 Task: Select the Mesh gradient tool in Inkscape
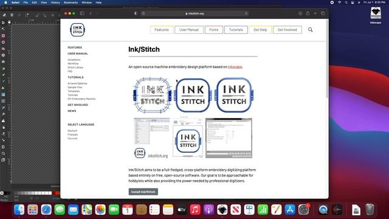tap(3, 101)
